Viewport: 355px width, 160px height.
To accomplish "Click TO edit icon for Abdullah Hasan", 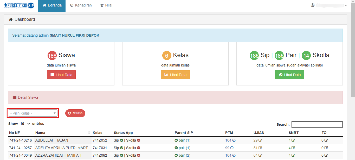I will tap(326, 141).
